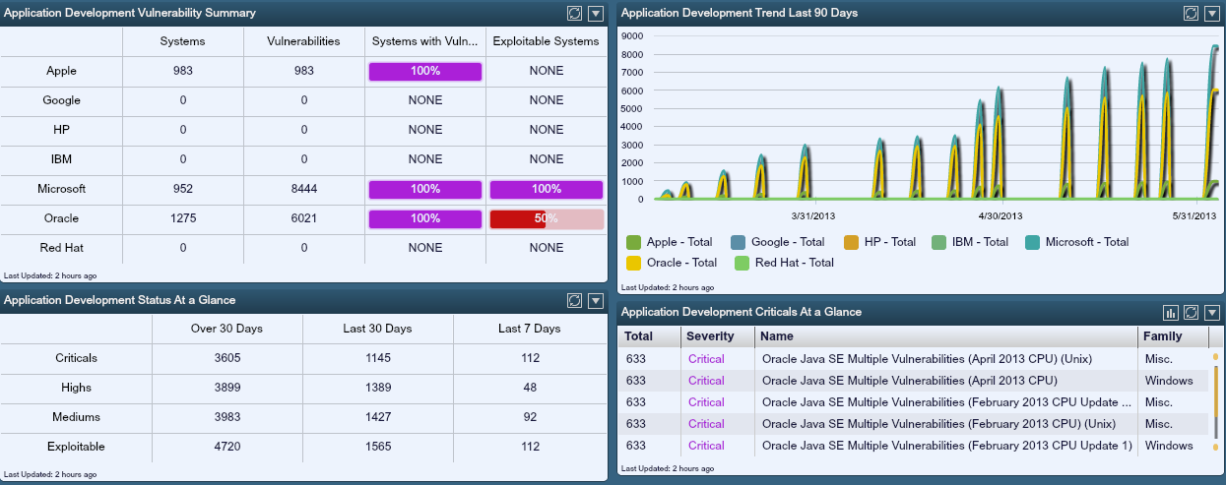1226x485 pixels.
Task: Click Microsoft 100% systems with vulnerabilities bar
Action: pos(424,189)
